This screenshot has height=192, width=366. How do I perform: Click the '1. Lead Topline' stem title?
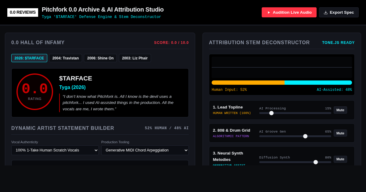coord(228,107)
